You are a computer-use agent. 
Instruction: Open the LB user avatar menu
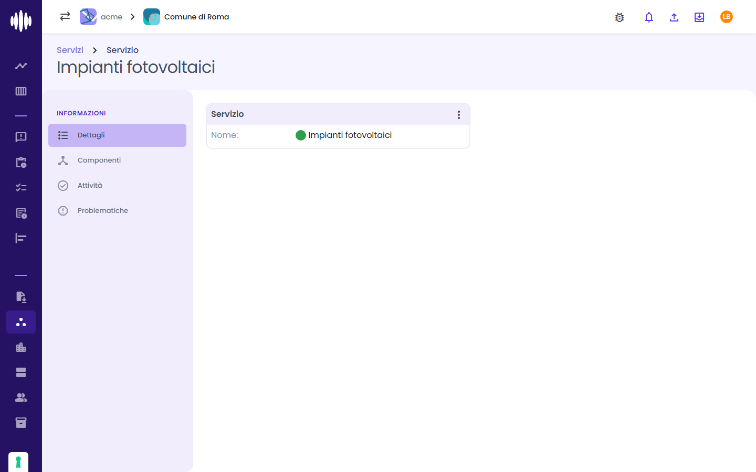click(x=727, y=17)
